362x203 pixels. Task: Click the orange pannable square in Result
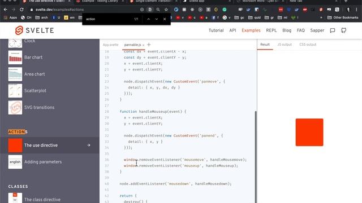click(309, 132)
